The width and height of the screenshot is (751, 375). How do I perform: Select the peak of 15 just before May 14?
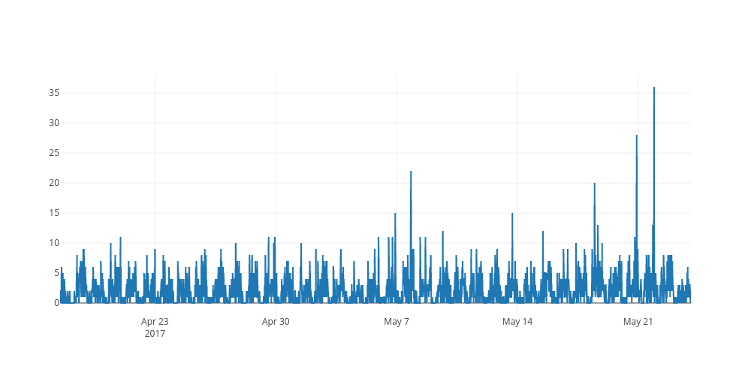512,214
